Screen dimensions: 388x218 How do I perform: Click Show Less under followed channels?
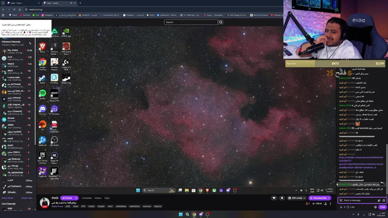point(27,198)
